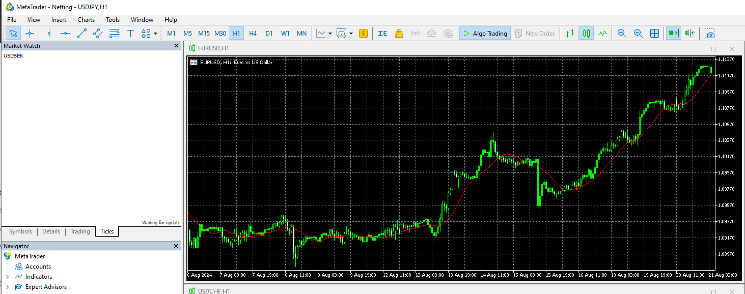Image resolution: width=745 pixels, height=294 pixels.
Task: Tile the chart windows
Action: pos(654,33)
